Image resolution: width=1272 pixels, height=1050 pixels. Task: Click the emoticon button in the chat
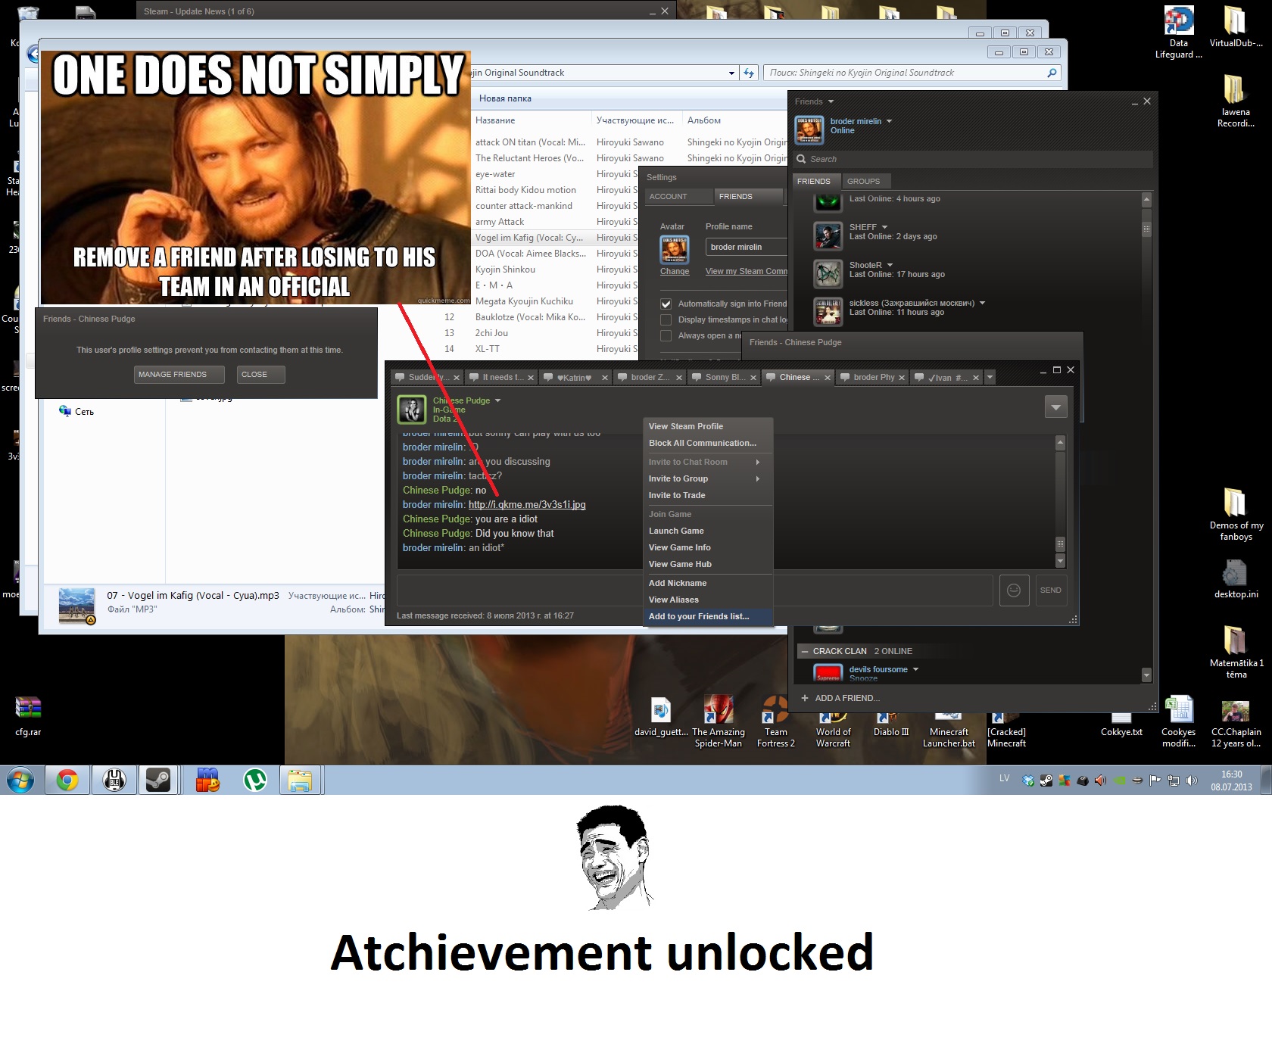click(1015, 590)
